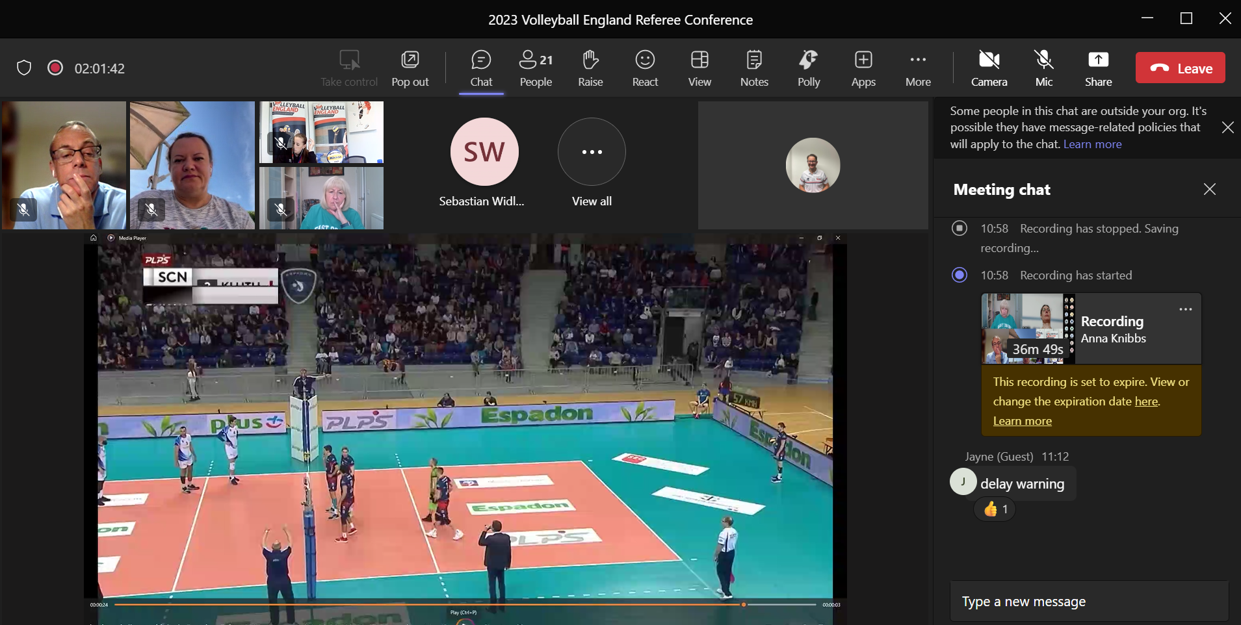Click thumbs-up reaction on delay warning
Screen dimensions: 1241x625
coord(995,509)
